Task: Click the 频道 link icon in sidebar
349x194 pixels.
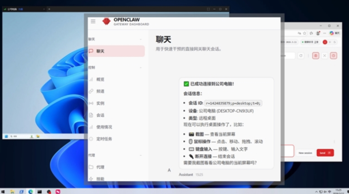Action: (x=91, y=91)
